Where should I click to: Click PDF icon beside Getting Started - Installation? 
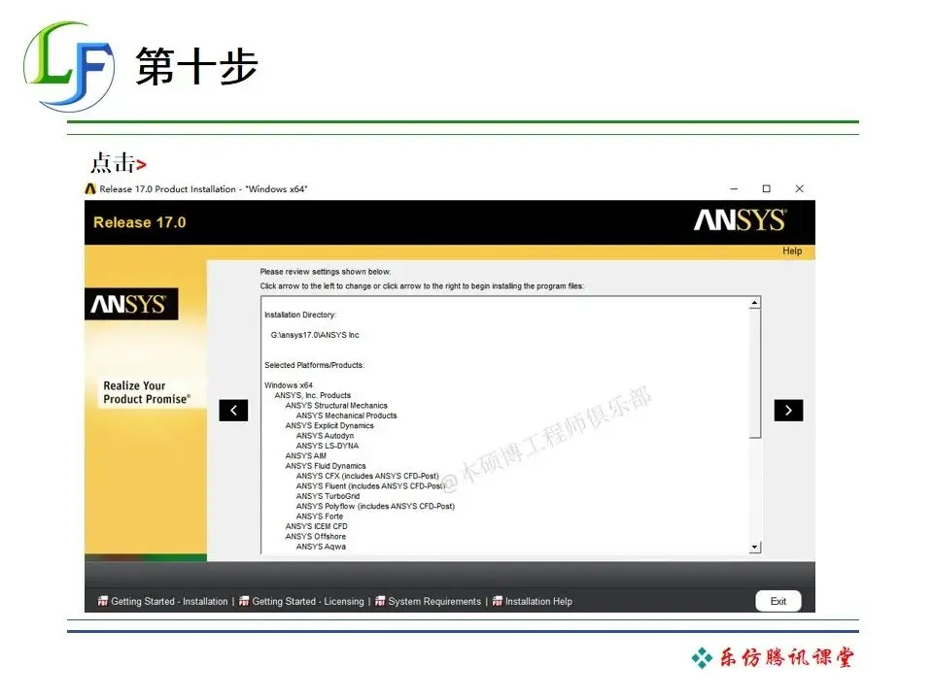(103, 601)
